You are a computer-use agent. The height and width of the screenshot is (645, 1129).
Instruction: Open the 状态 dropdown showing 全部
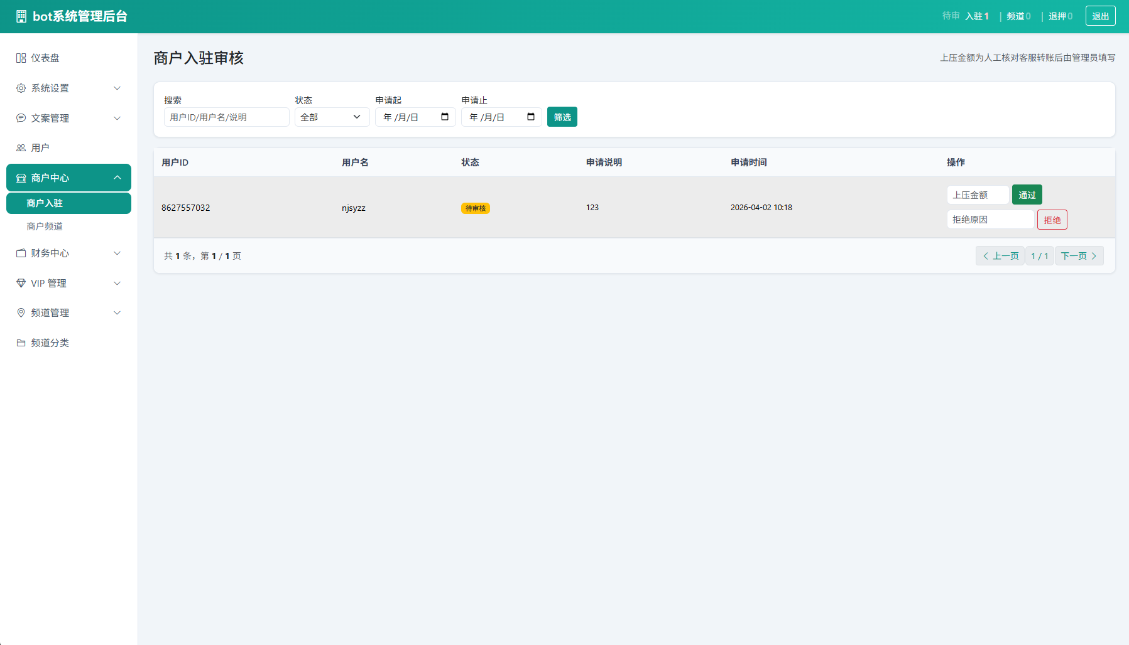332,117
